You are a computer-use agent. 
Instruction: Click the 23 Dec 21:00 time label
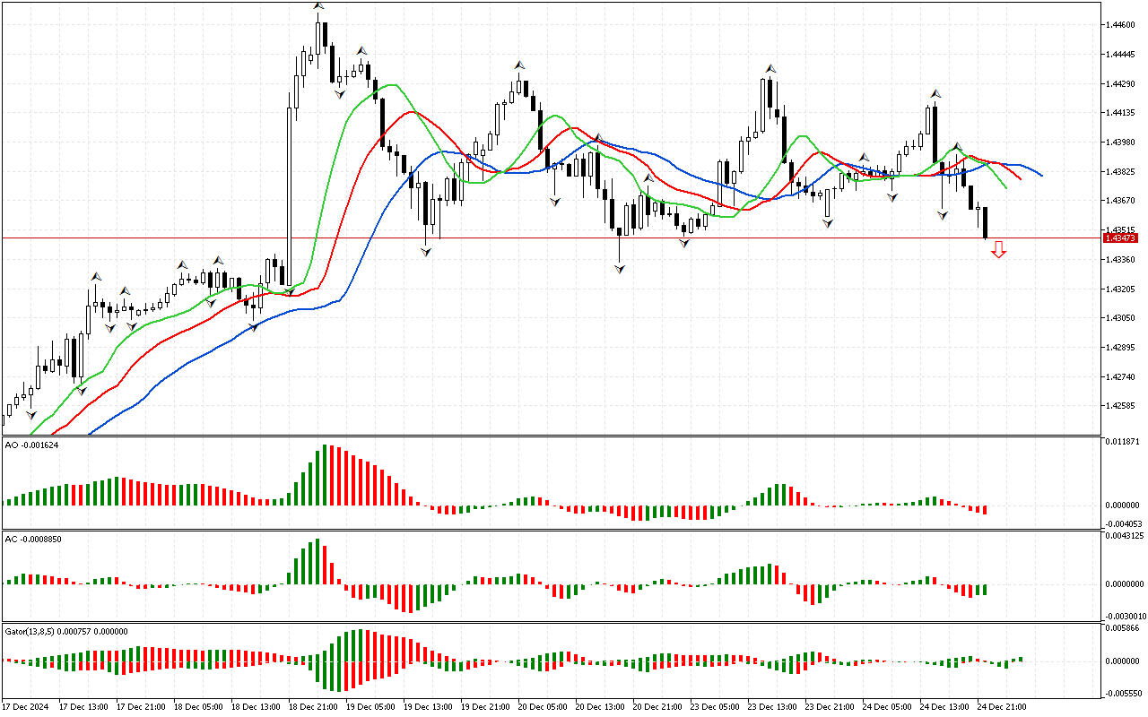[x=830, y=706]
